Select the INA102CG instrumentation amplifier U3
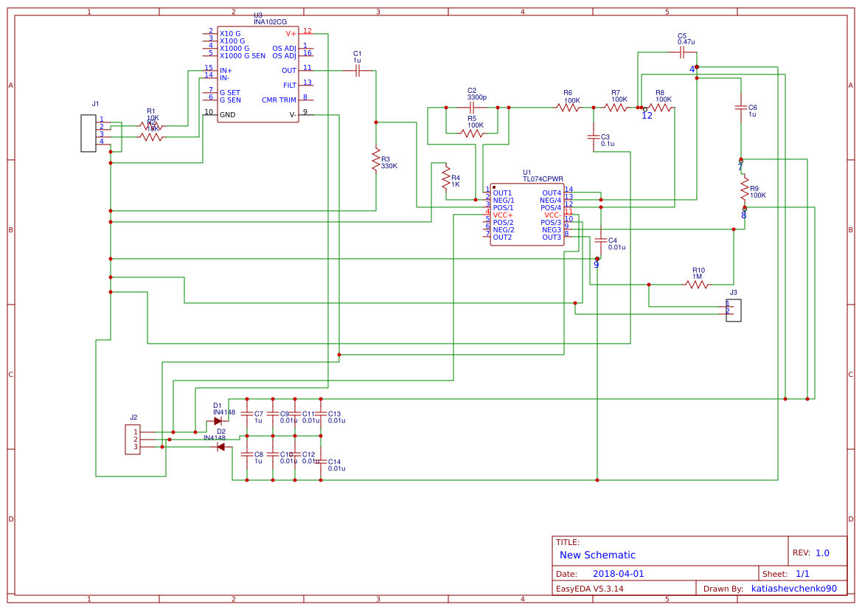Viewport: 862px width, 610px height. 258,74
